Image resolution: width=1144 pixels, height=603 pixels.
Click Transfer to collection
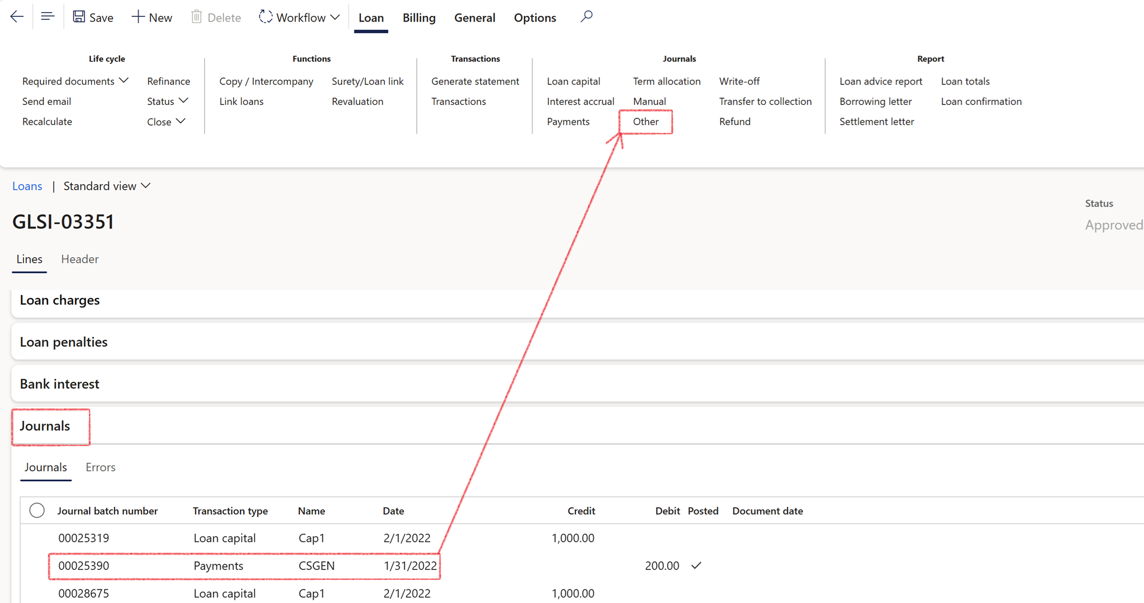pyautogui.click(x=765, y=101)
